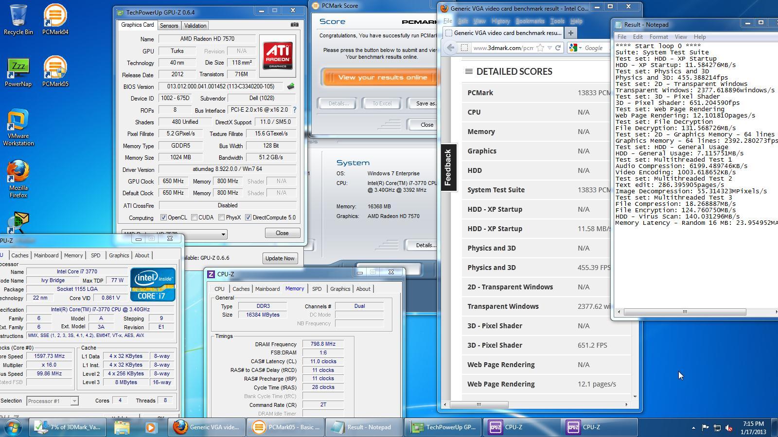Switch to Sensors tab in GPU-Z

pyautogui.click(x=169, y=26)
